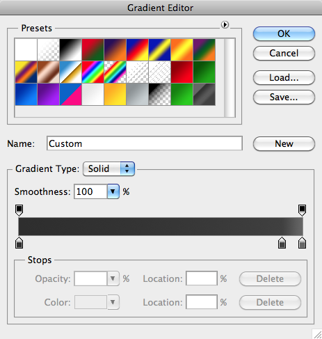Screen dimensions: 322x339
Task: Click the Smoothness value field
Action: click(x=90, y=191)
